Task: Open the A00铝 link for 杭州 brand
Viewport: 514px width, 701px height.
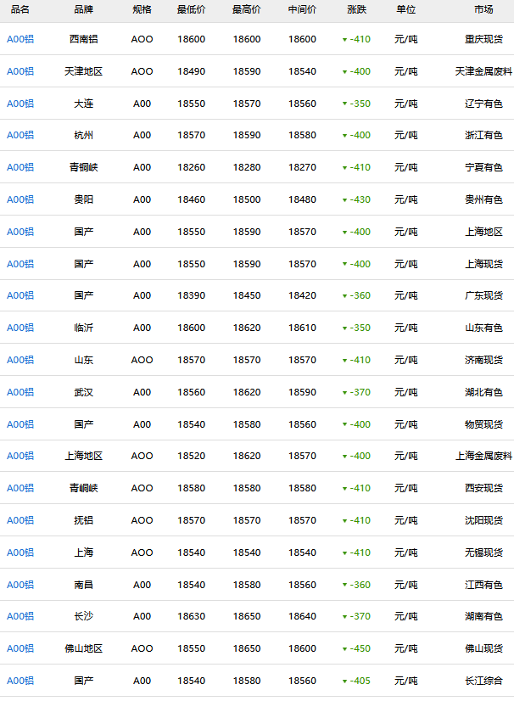Action: (20, 136)
